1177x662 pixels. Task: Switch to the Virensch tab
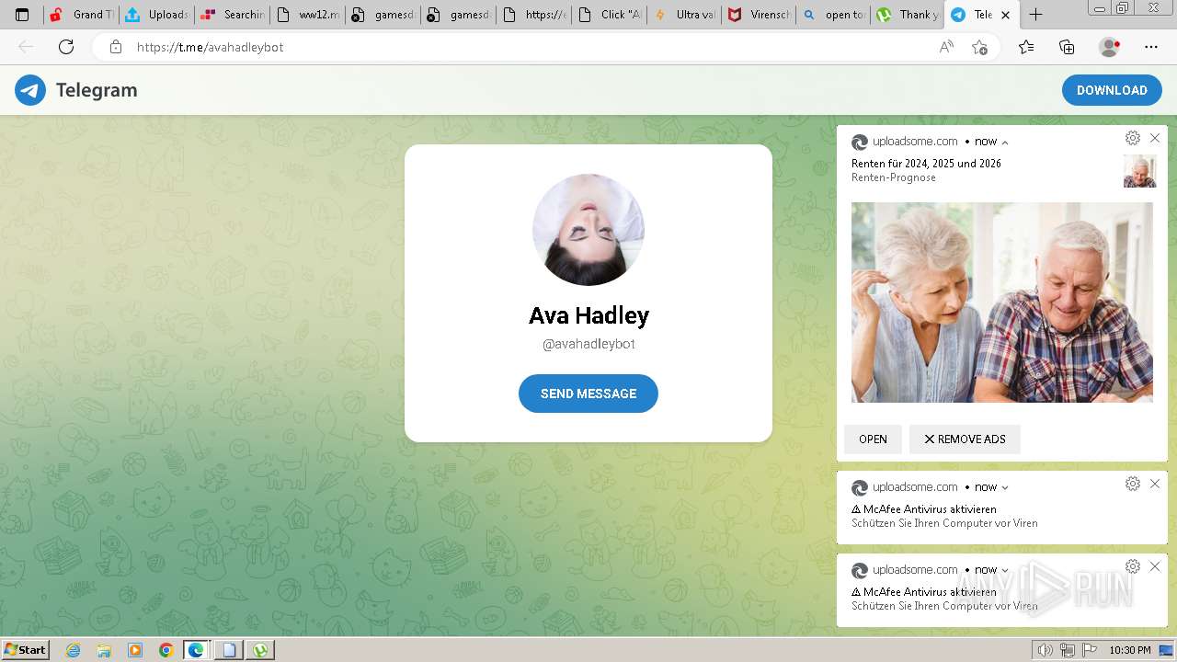pyautogui.click(x=760, y=15)
